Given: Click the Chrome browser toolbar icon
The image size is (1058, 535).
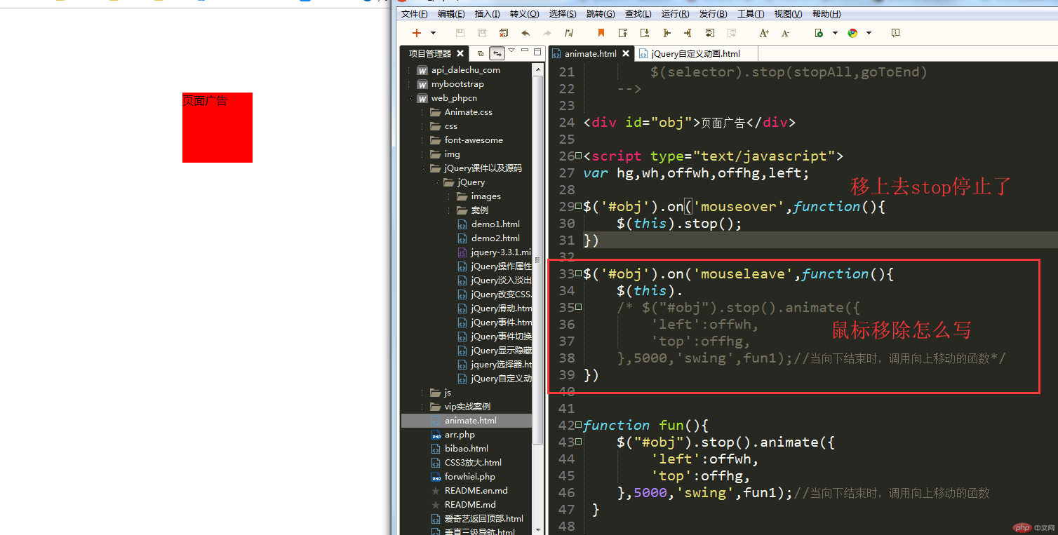Looking at the screenshot, I should coord(852,33).
